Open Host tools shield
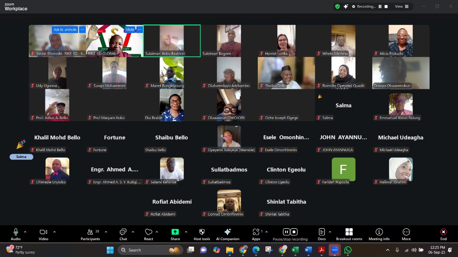This screenshot has width=458, height=257. pos(202,234)
